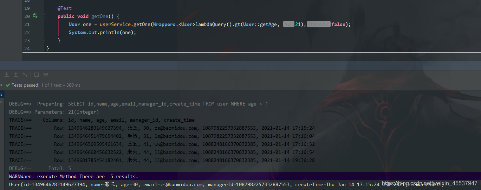Click the green checkmark tests passed icon

[x=8, y=85]
